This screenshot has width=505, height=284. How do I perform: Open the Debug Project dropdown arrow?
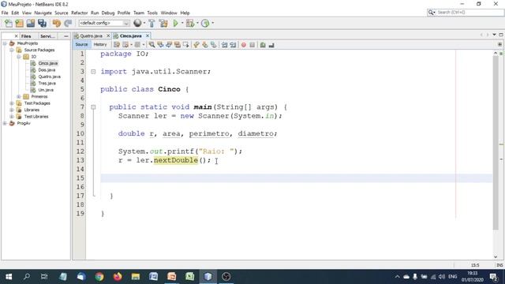coord(197,23)
